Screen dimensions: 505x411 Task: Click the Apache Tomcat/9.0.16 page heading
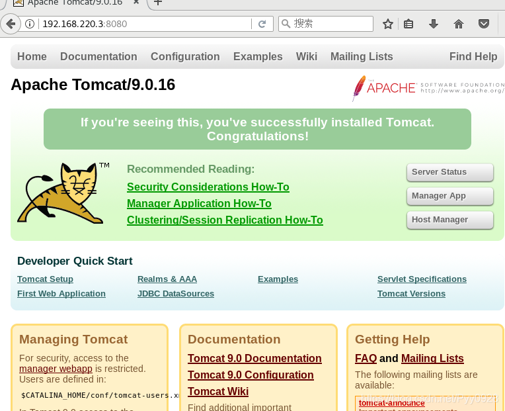[93, 85]
